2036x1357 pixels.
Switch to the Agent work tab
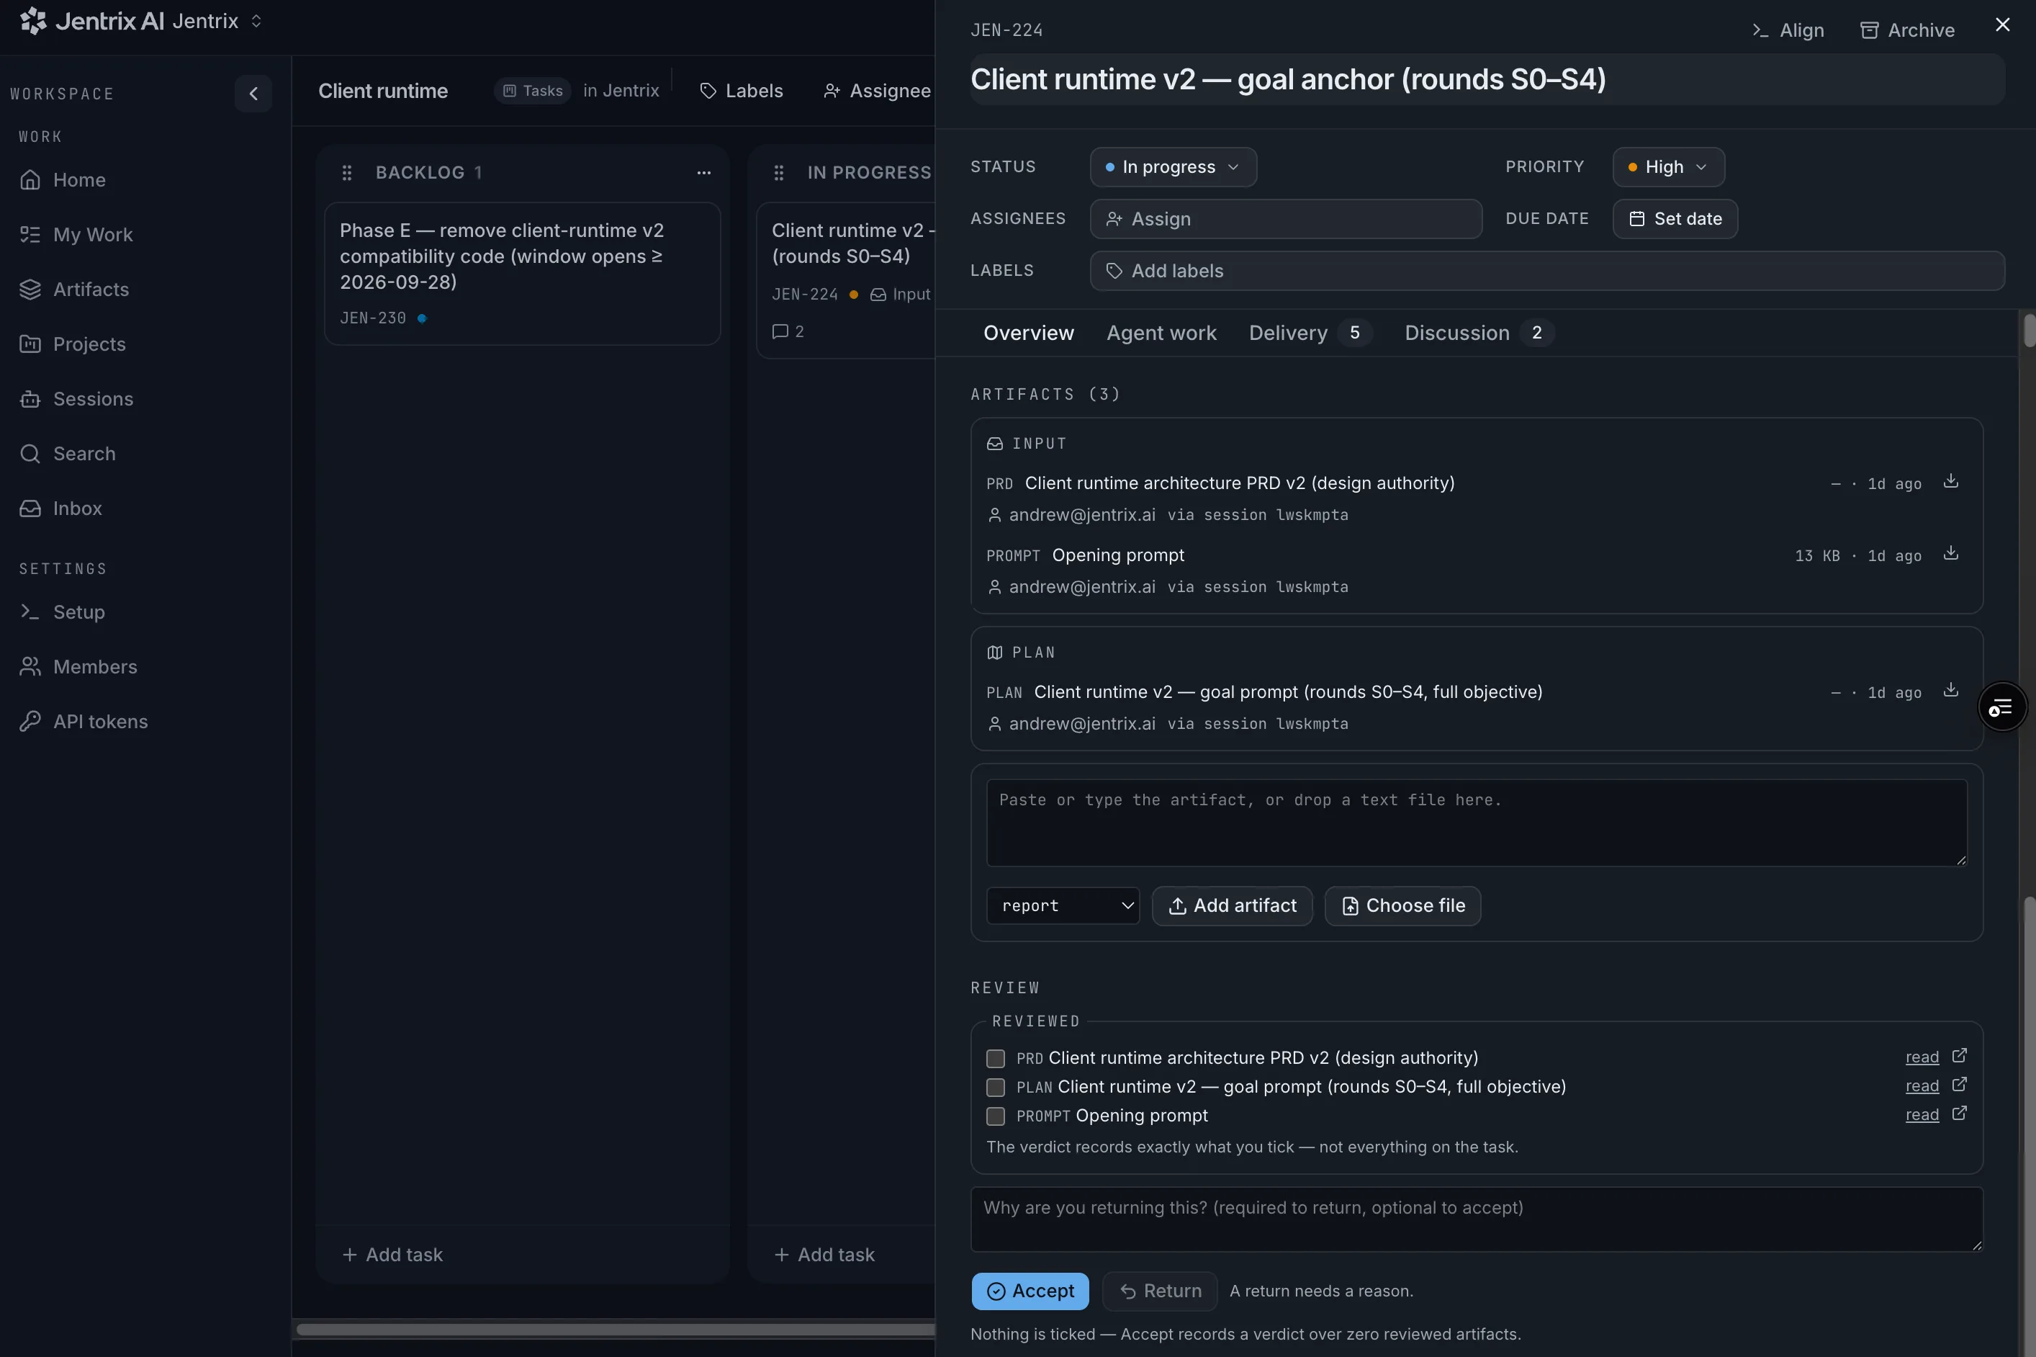click(x=1161, y=333)
